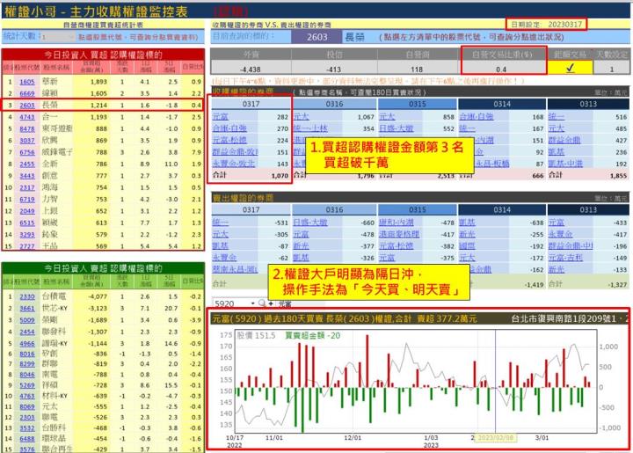Click the 外資 value -4,438
This screenshot has width=633, height=453.
point(251,69)
